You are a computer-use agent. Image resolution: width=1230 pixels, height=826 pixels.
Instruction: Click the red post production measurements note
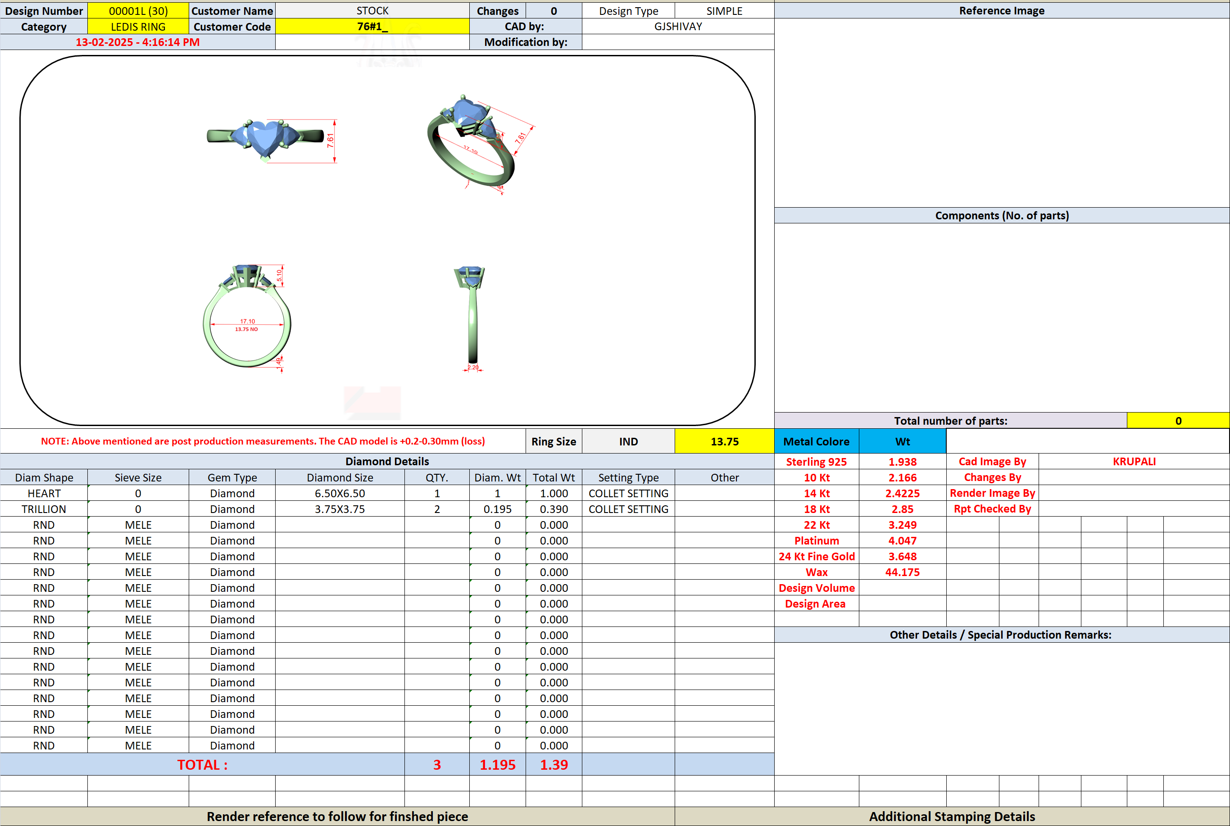point(263,441)
